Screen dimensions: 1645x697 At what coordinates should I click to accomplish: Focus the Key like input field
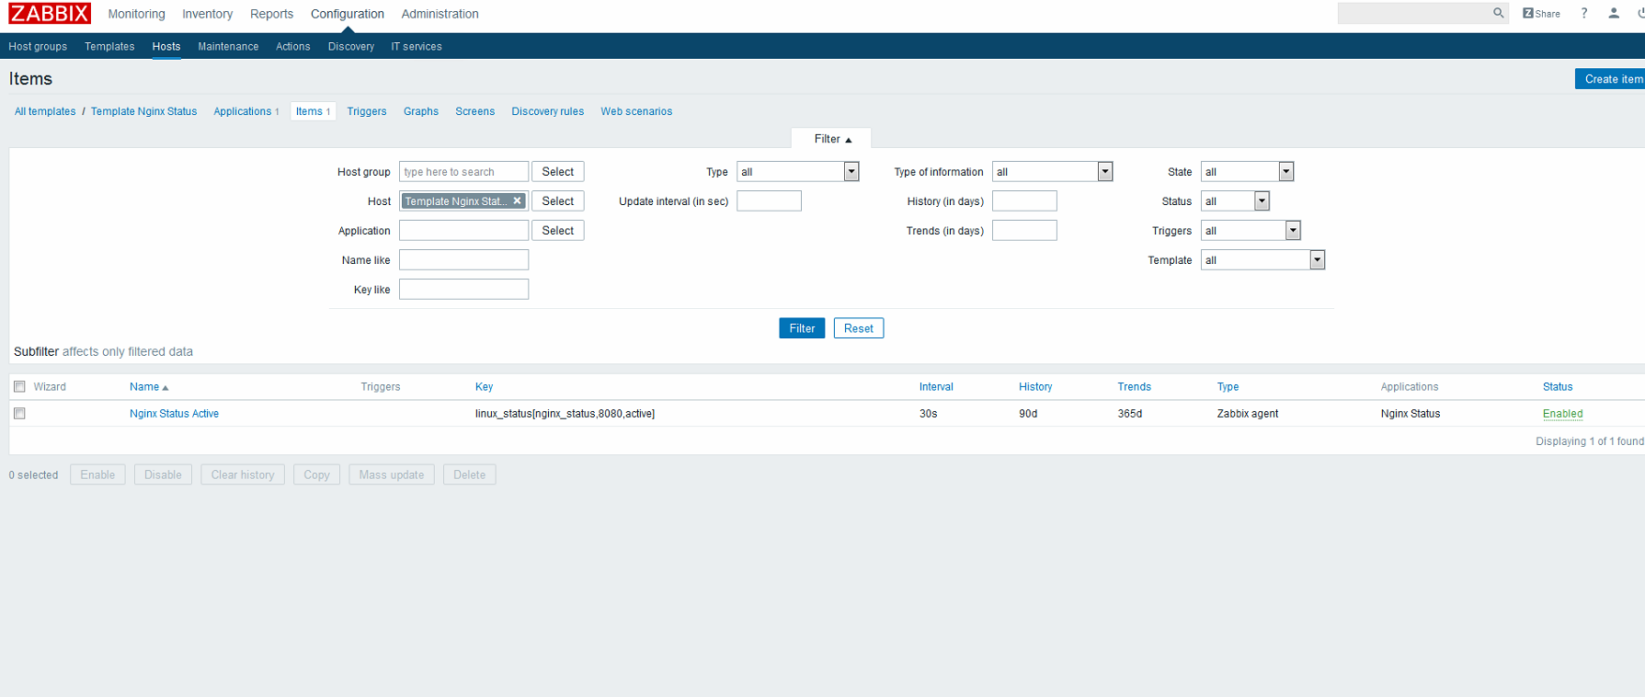pos(463,290)
